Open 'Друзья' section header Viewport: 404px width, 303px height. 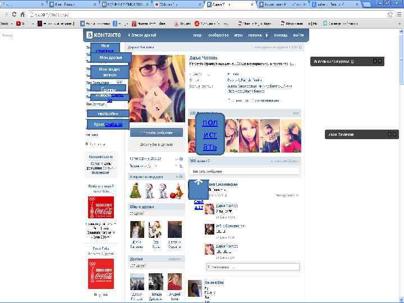tap(136, 259)
